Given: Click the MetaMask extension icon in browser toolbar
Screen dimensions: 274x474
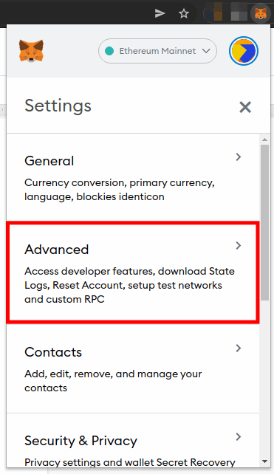Looking at the screenshot, I should point(261,13).
